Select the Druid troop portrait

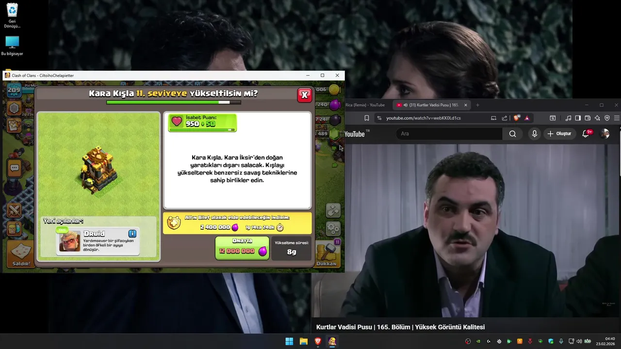(x=69, y=241)
